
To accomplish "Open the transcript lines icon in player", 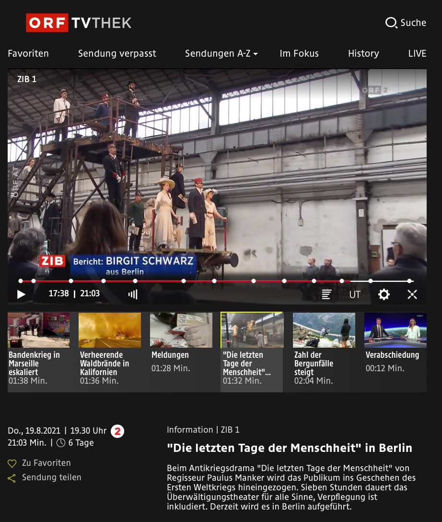I will pos(326,294).
